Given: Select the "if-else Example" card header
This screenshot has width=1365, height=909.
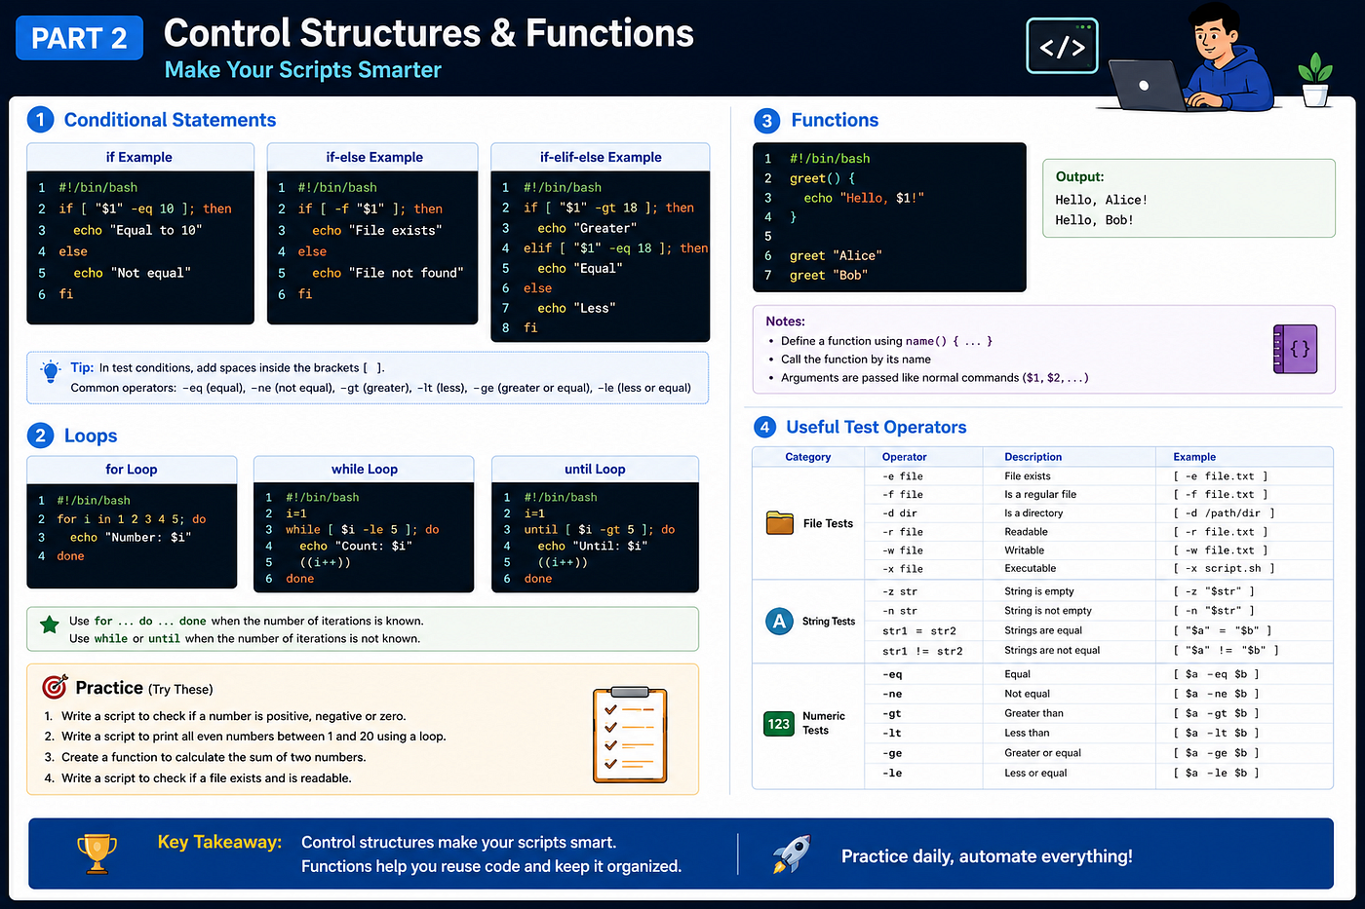Looking at the screenshot, I should (x=374, y=157).
